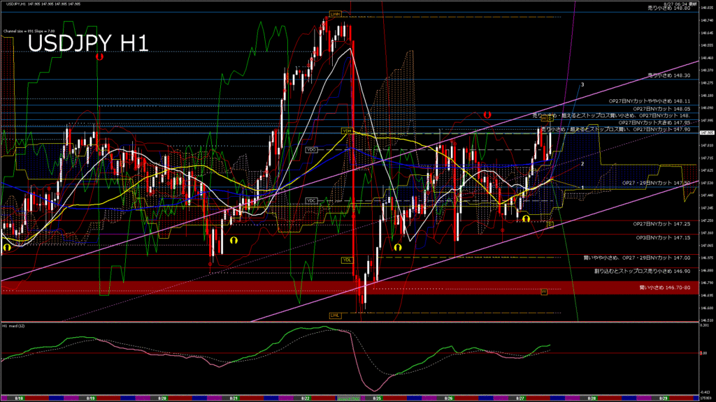The width and height of the screenshot is (716, 402).
Task: Click the YDO yesterday-open tag
Action: point(312,149)
